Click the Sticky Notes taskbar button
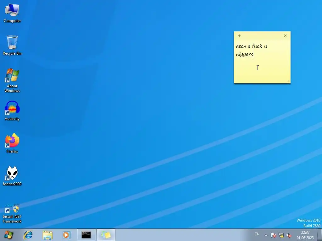Image resolution: width=322 pixels, height=241 pixels. pyautogui.click(x=106, y=235)
